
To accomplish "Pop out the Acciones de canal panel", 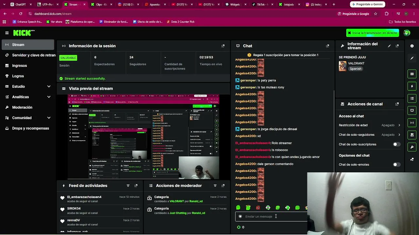I will point(397,104).
